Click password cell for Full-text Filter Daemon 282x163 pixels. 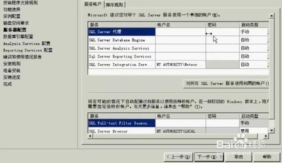tap(222, 123)
